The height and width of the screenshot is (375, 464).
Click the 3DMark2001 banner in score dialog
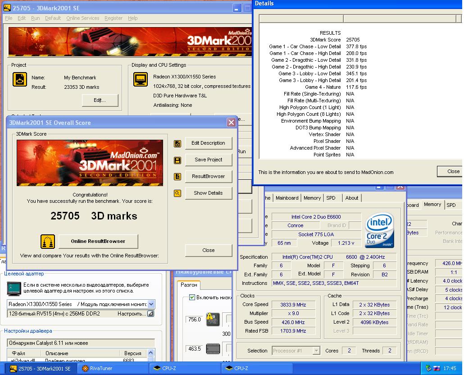(x=90, y=163)
